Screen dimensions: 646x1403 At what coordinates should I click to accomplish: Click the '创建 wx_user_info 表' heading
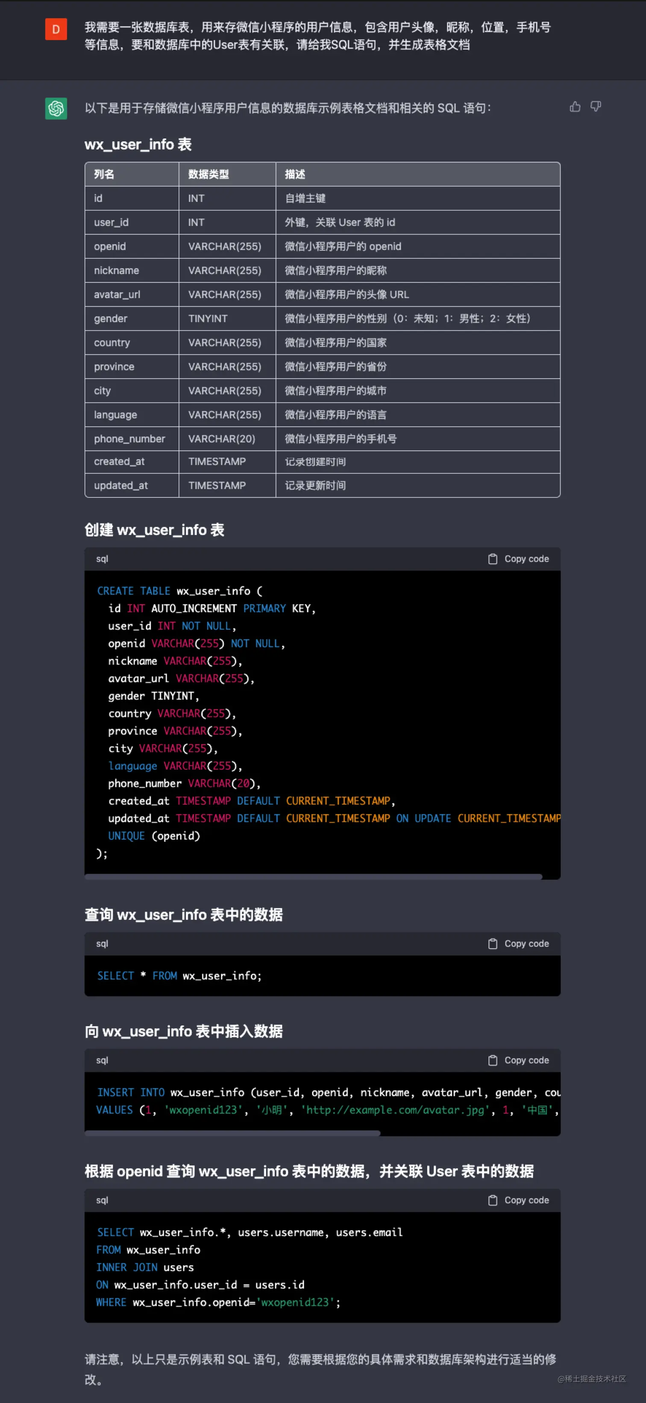pyautogui.click(x=155, y=530)
